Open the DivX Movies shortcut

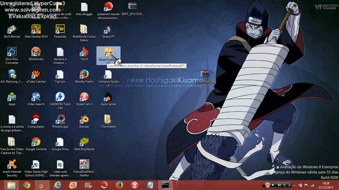coord(12,32)
